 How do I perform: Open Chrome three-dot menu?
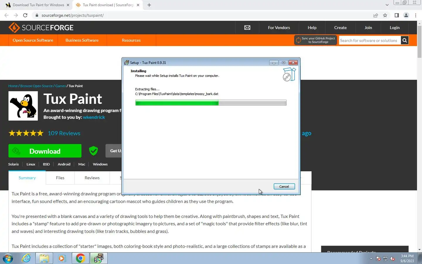(416, 15)
